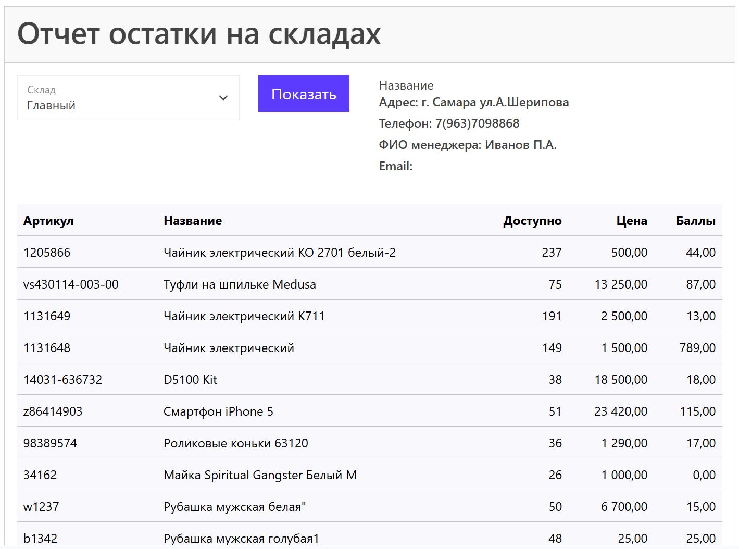739x549 pixels.
Task: Click the Email field label
Action: tap(394, 166)
